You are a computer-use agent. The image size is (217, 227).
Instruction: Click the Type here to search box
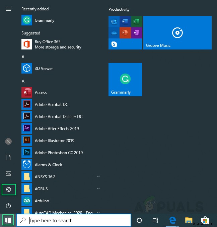coord(74,220)
